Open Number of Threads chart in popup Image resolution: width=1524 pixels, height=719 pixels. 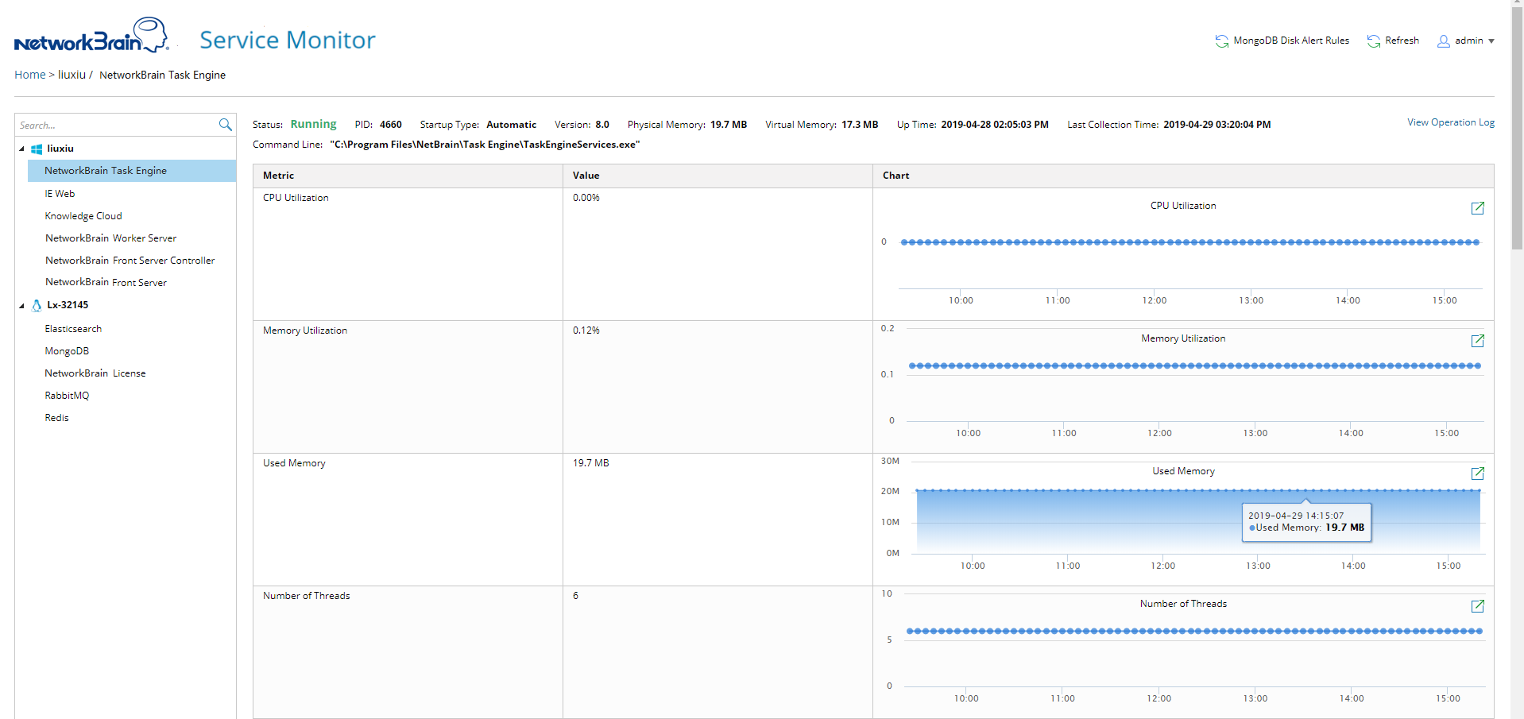pyautogui.click(x=1477, y=606)
